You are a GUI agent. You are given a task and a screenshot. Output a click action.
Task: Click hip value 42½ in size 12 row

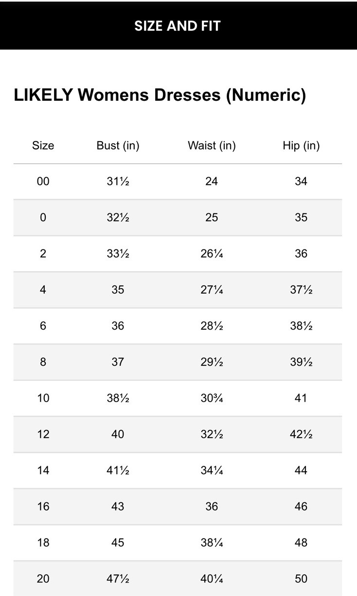coord(301,434)
